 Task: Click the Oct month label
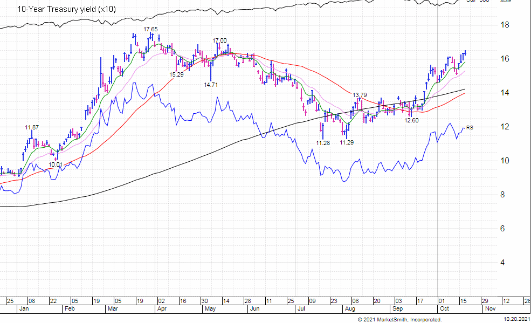[444, 309]
